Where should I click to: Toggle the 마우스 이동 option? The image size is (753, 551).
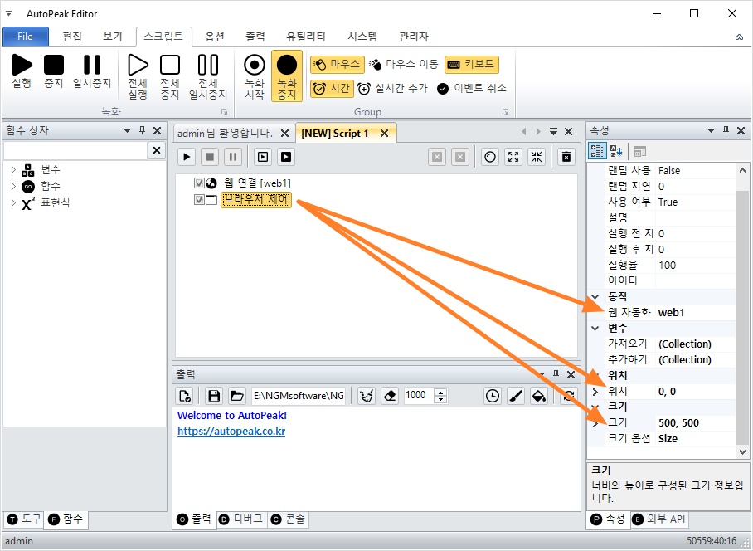(x=404, y=65)
